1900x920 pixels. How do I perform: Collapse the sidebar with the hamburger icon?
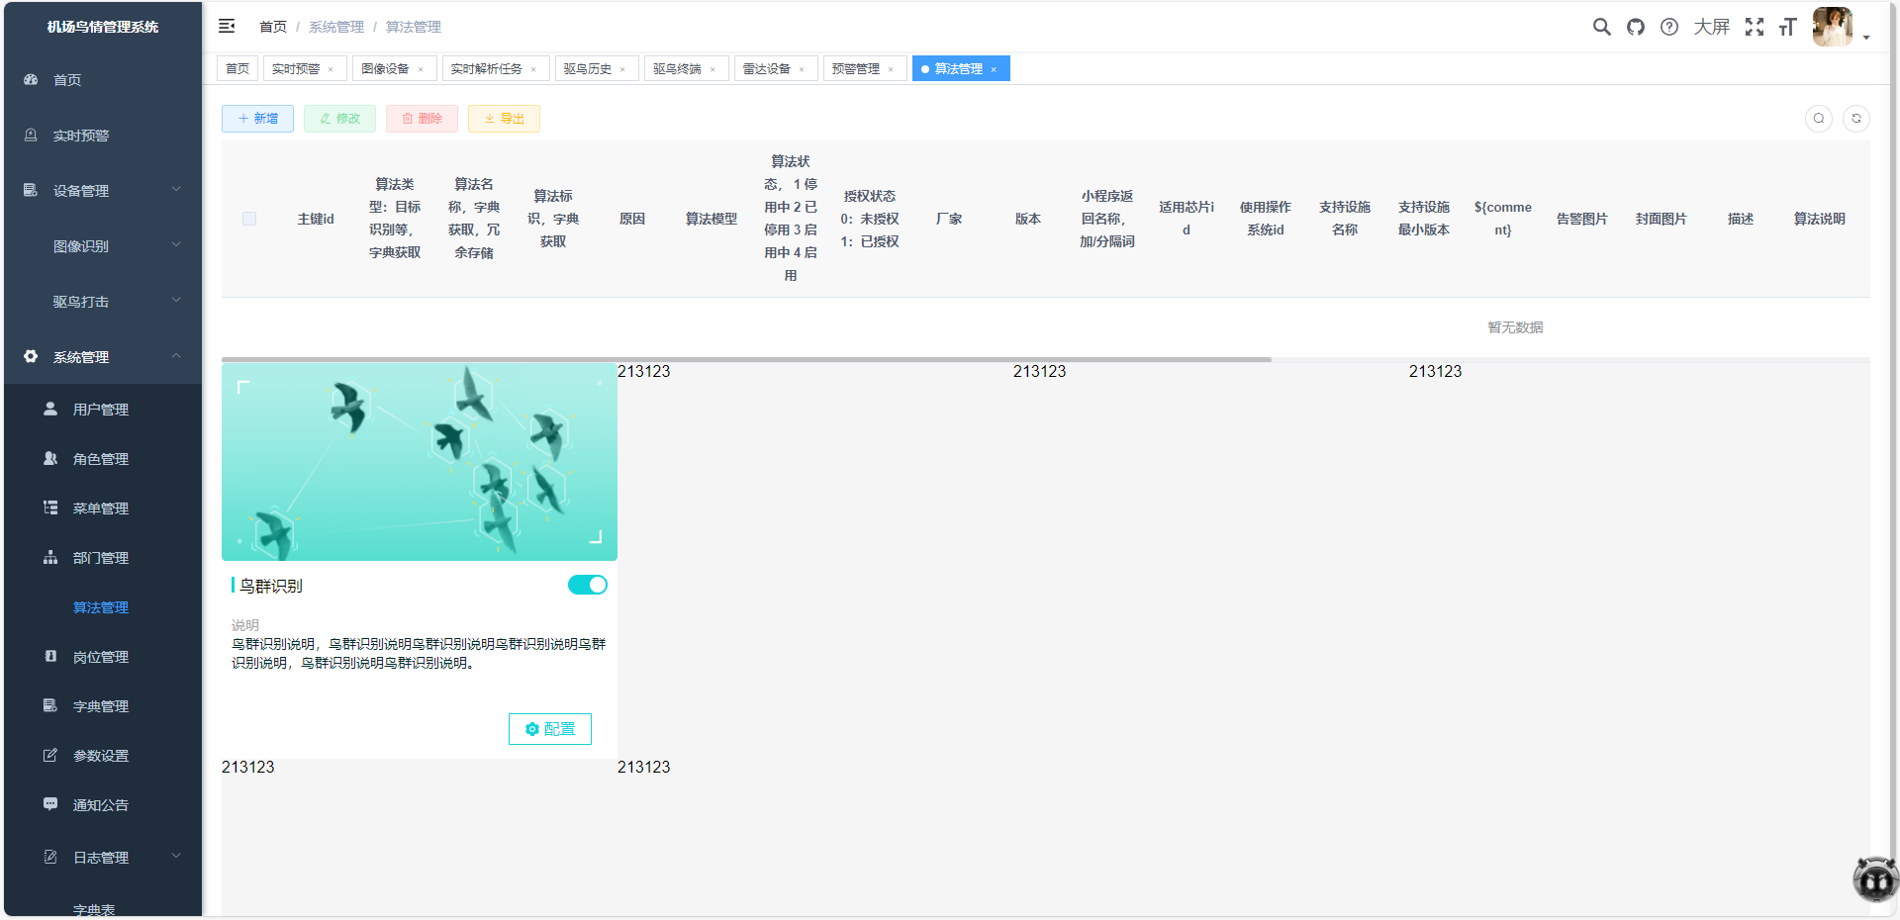pyautogui.click(x=227, y=26)
